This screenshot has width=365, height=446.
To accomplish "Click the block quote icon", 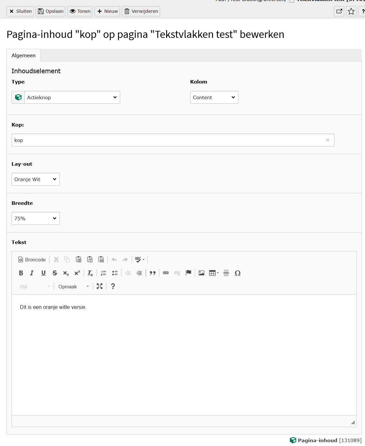I will point(153,273).
